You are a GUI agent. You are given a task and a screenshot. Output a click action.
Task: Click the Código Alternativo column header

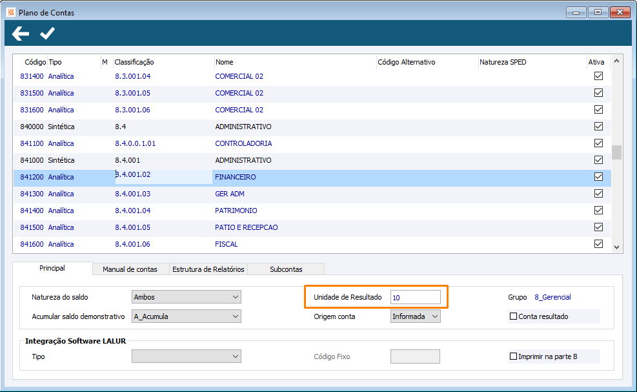(406, 62)
